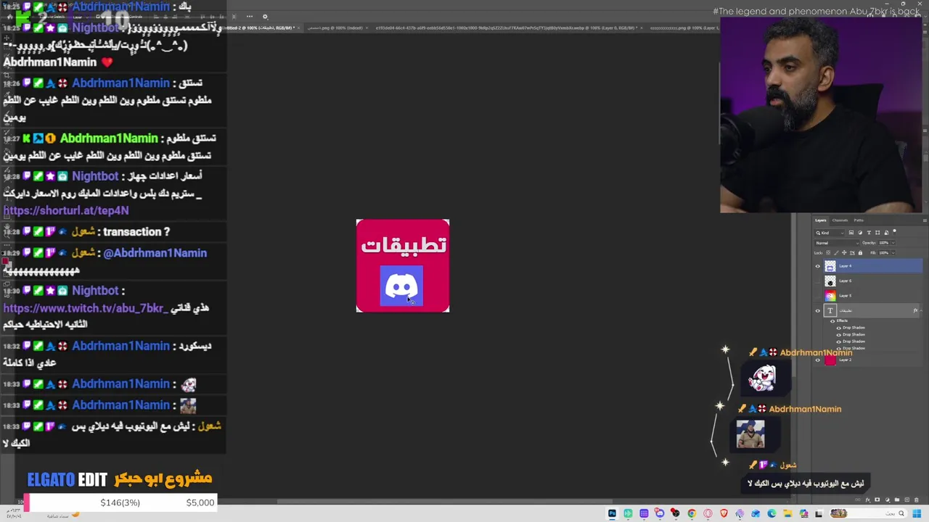Select Layer 6 in the Layers panel
The width and height of the screenshot is (929, 522).
tap(874, 281)
